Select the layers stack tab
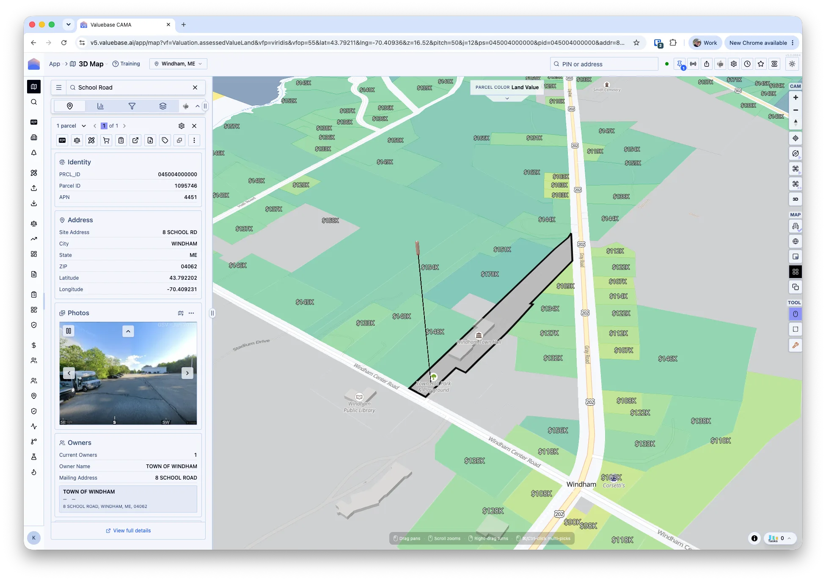 (163, 106)
